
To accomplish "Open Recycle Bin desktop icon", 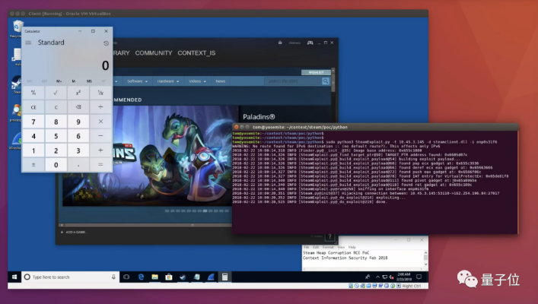I will pyautogui.click(x=14, y=28).
